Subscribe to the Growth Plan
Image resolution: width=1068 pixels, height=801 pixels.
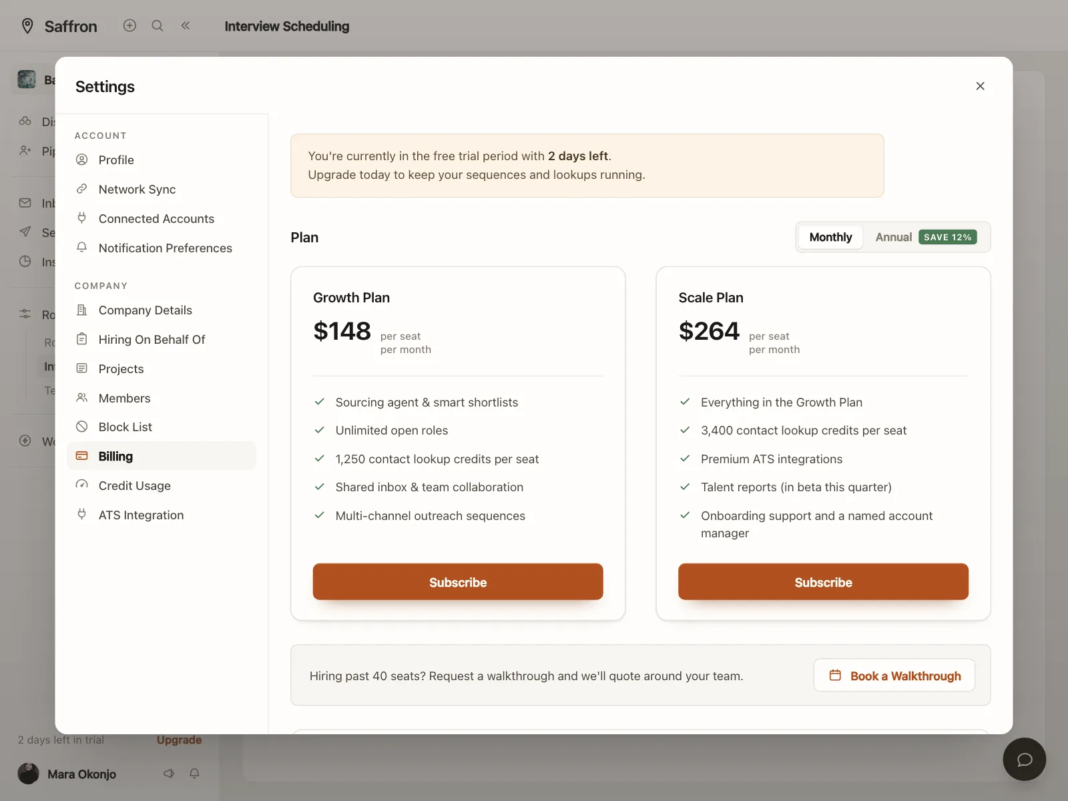pos(458,582)
